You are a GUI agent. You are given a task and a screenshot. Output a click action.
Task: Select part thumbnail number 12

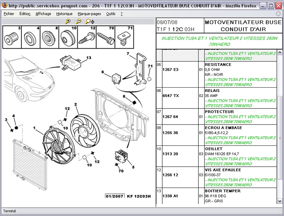click(87, 37)
